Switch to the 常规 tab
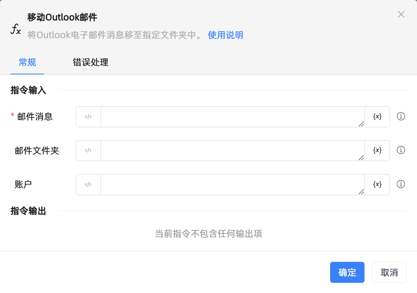Viewport: 417px width, 293px height. coord(28,62)
